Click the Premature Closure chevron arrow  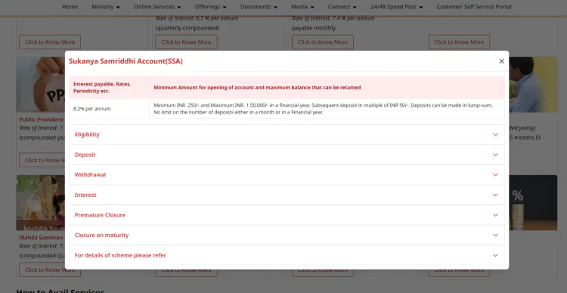(x=495, y=215)
